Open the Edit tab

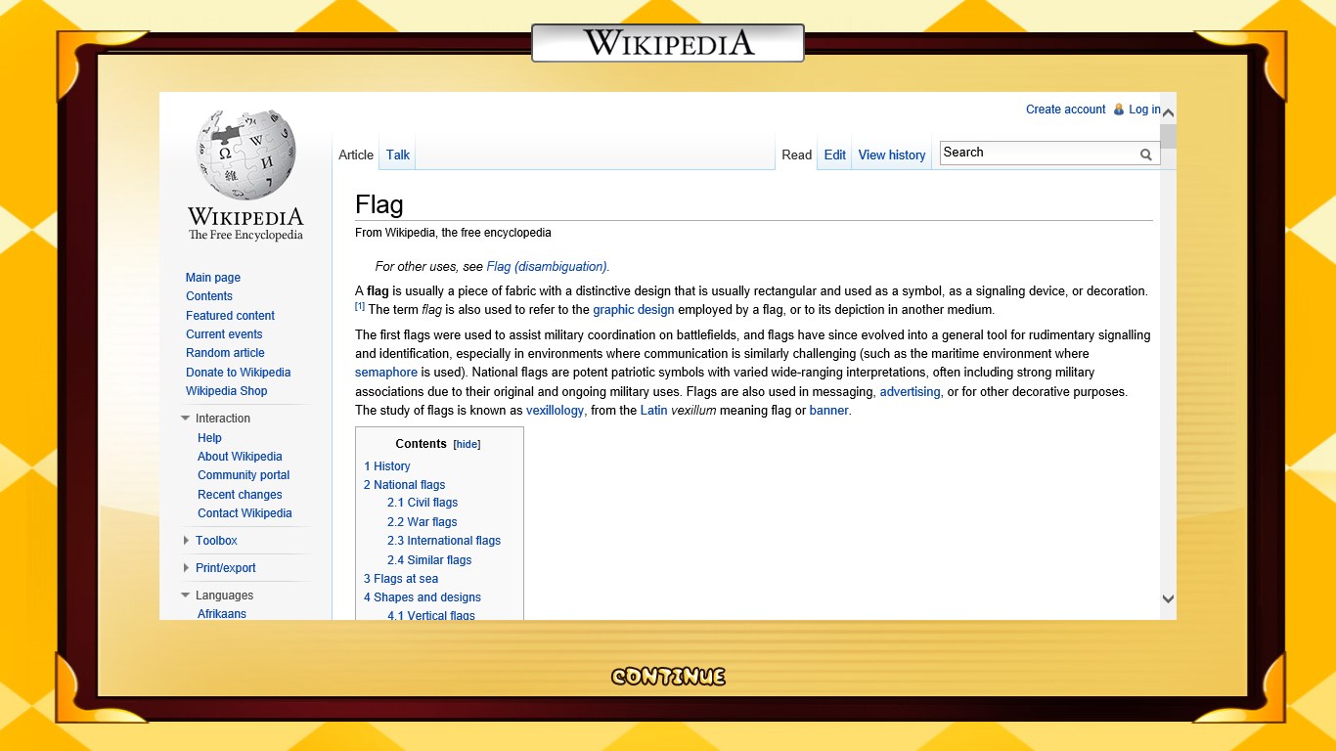834,155
